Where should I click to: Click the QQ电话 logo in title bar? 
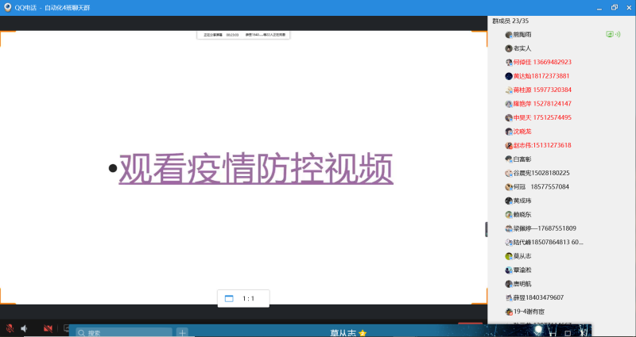pos(7,6)
